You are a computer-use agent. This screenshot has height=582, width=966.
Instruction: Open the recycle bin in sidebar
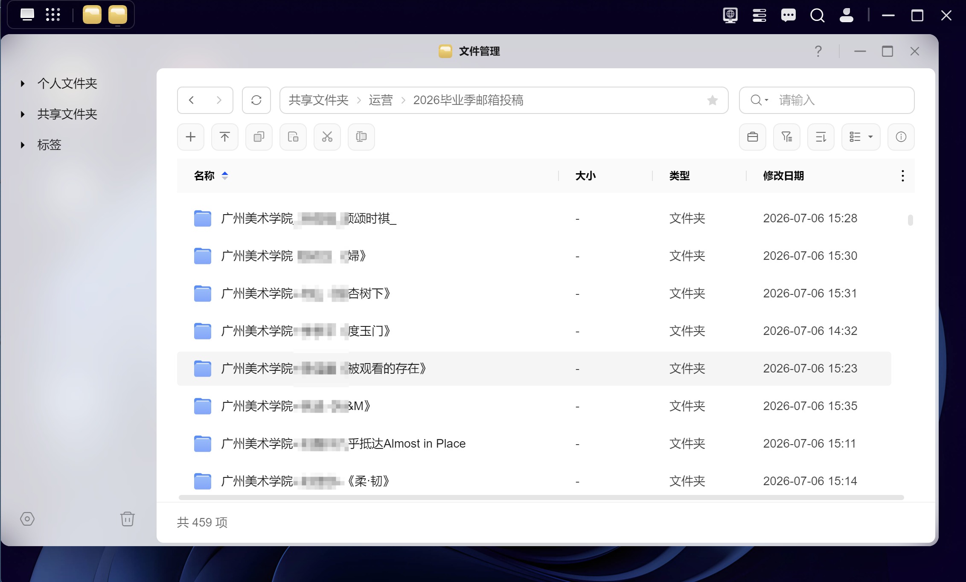(127, 519)
